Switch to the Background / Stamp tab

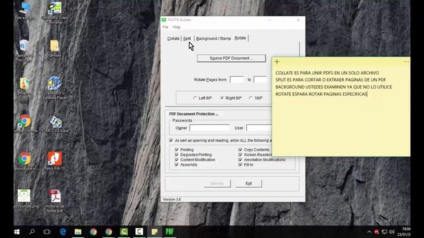213,38
